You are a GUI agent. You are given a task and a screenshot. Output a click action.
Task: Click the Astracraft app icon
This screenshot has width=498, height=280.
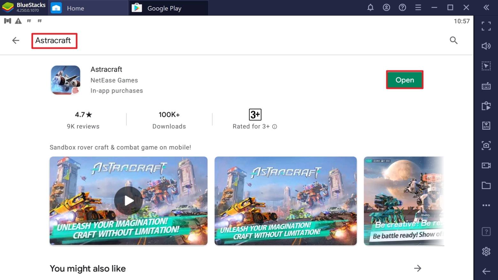pyautogui.click(x=66, y=80)
